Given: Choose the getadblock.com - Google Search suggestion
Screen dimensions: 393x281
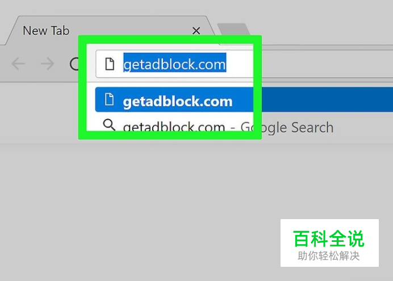Looking at the screenshot, I should pyautogui.click(x=228, y=127).
